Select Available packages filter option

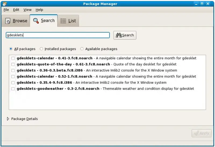point(82,49)
